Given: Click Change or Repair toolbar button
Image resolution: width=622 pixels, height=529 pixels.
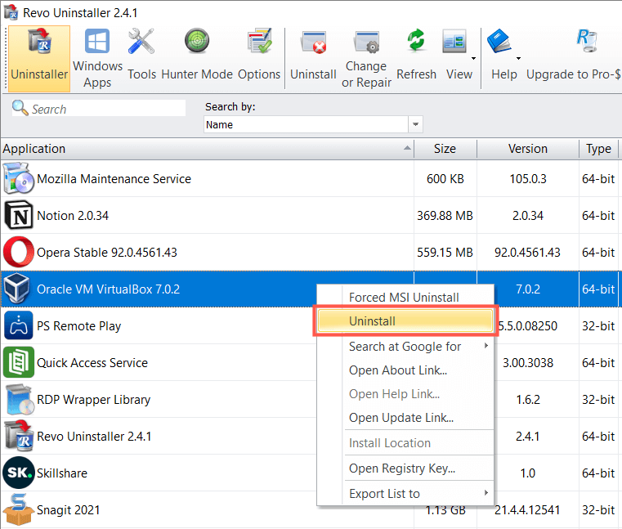Looking at the screenshot, I should (366, 57).
